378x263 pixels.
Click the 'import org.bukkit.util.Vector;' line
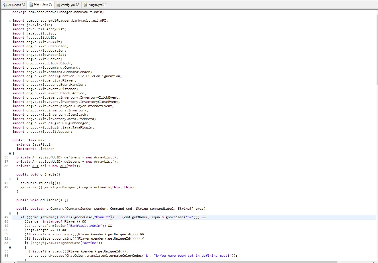[42, 132]
